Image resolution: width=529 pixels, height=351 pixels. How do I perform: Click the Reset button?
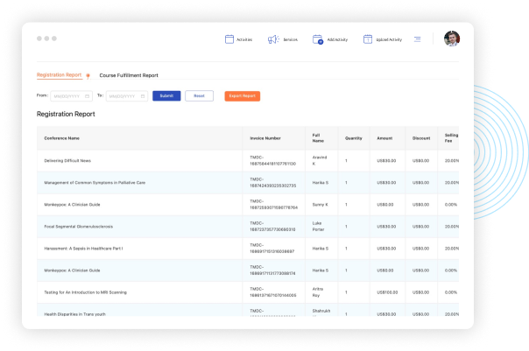tap(199, 95)
